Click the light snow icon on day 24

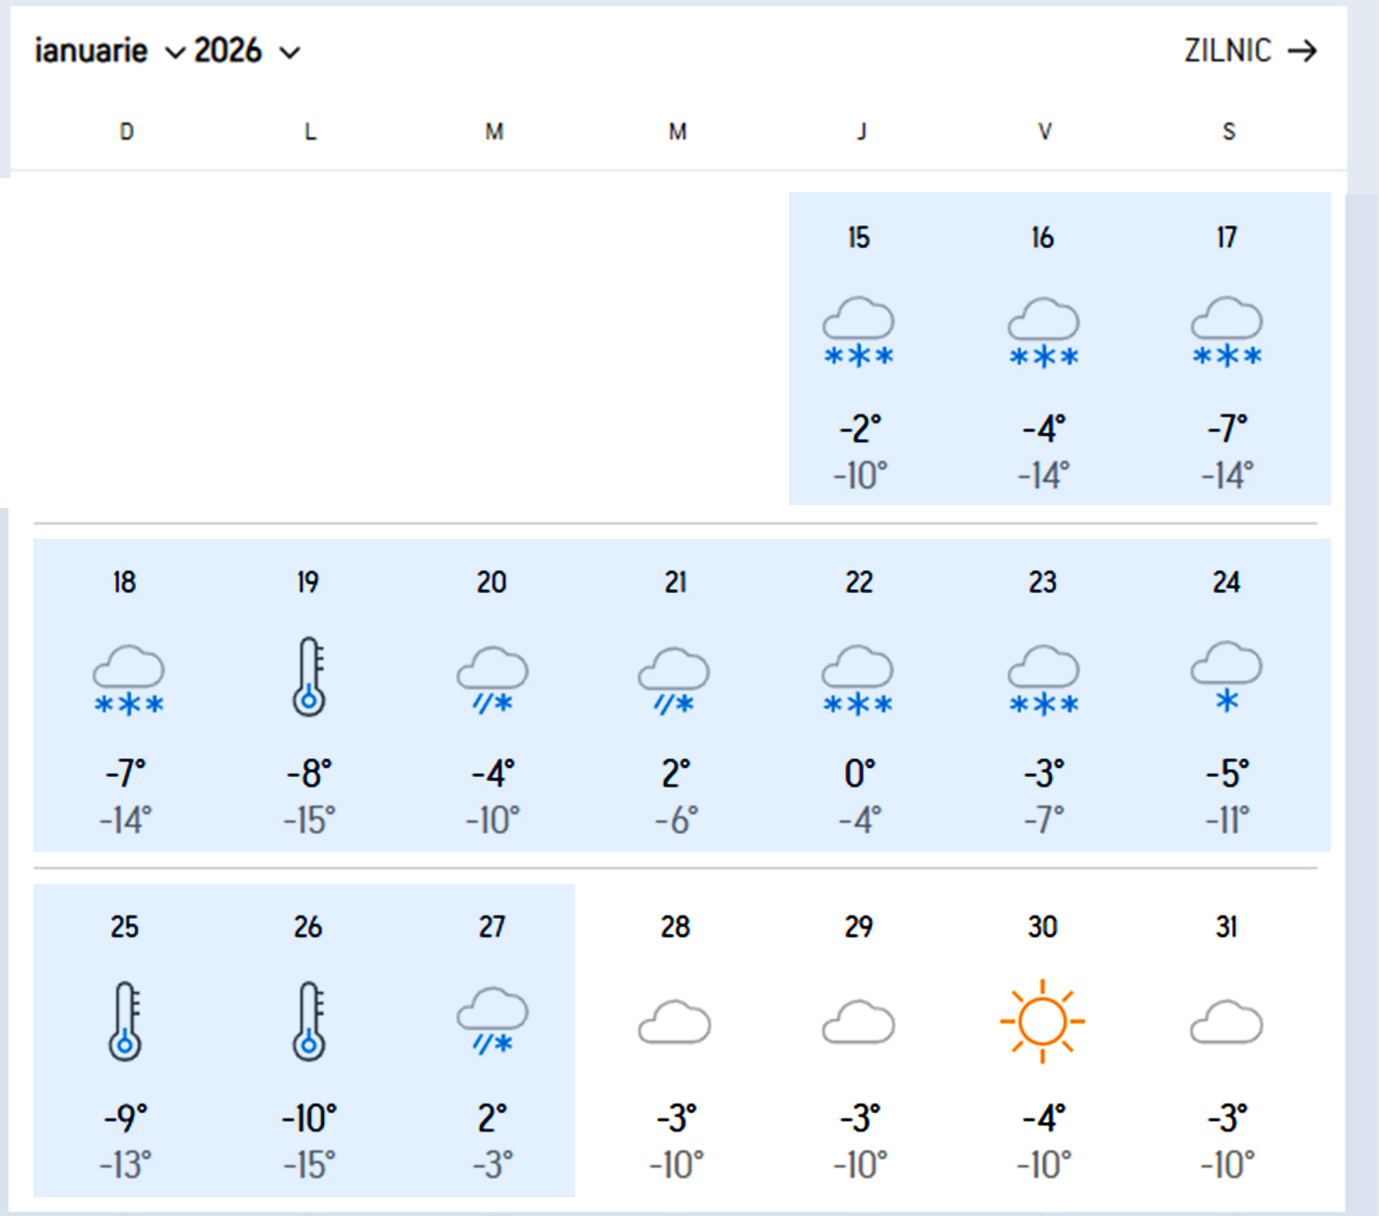point(1226,676)
